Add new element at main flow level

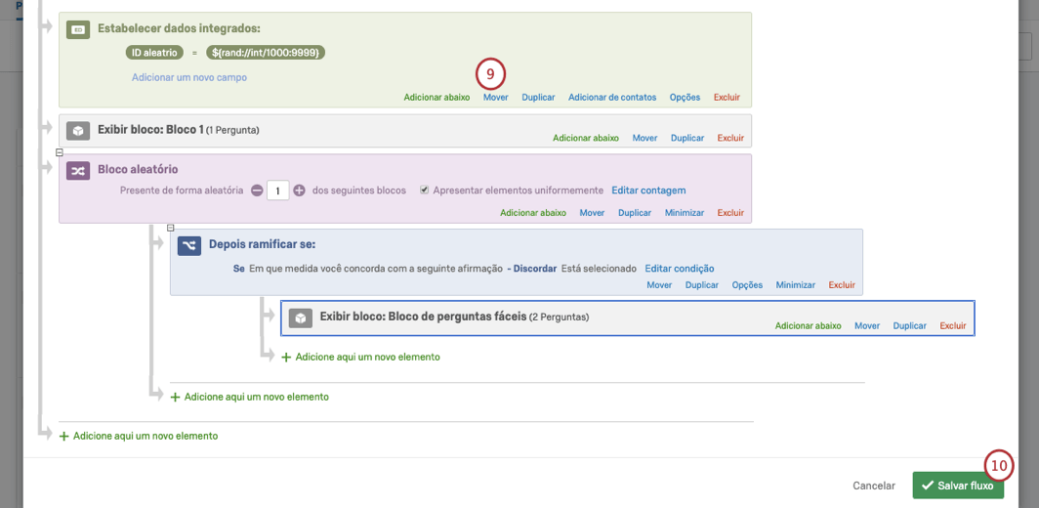(x=139, y=437)
